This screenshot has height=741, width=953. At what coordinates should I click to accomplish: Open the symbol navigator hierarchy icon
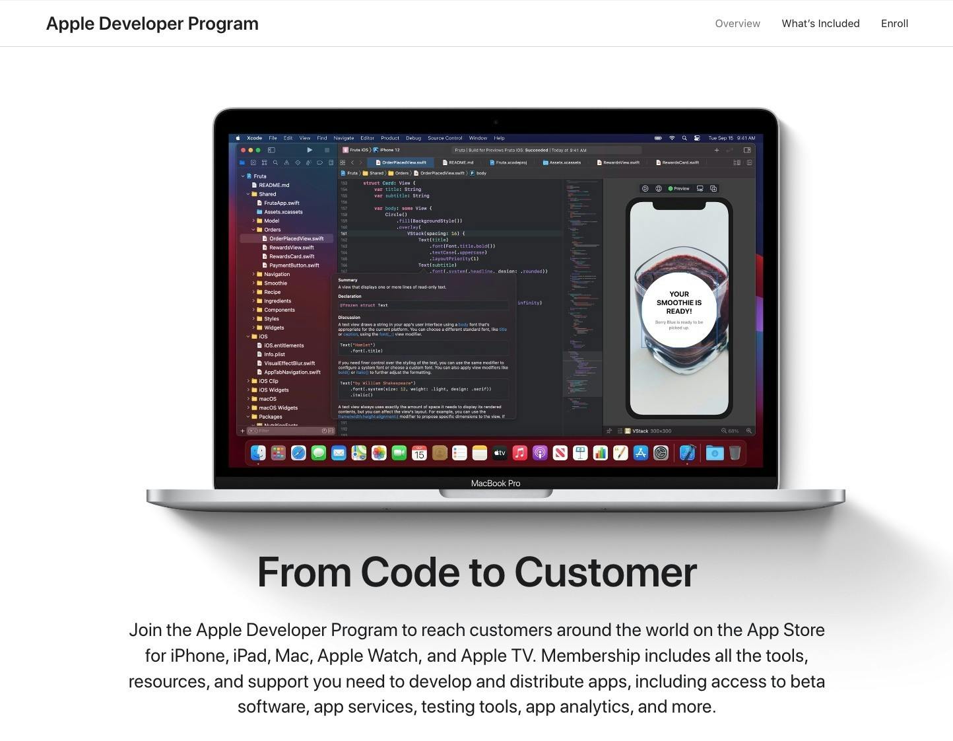(x=264, y=162)
